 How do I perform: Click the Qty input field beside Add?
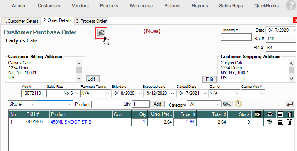[x=141, y=104]
